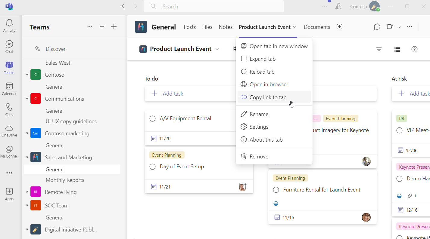Open the group-by list icon in planner
Image resolution: width=430 pixels, height=239 pixels.
coord(397,49)
